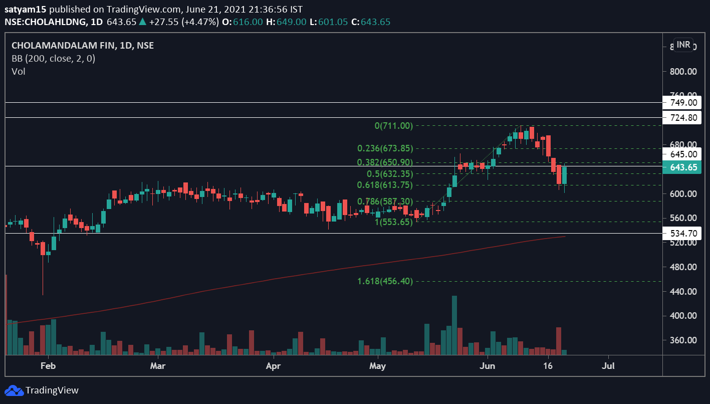Click the Feb label on time axis
Image resolution: width=710 pixels, height=404 pixels.
pyautogui.click(x=48, y=366)
